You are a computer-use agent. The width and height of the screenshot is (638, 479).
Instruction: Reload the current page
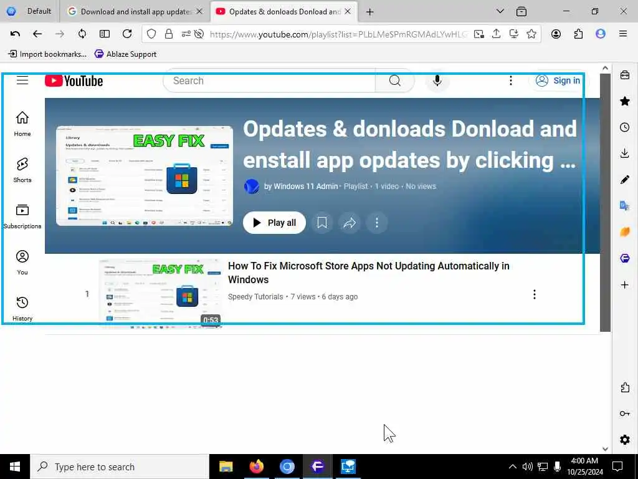127,34
